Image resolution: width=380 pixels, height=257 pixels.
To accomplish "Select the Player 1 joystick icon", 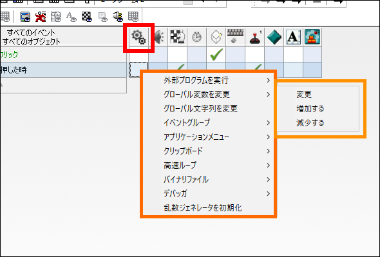I will coord(255,37).
